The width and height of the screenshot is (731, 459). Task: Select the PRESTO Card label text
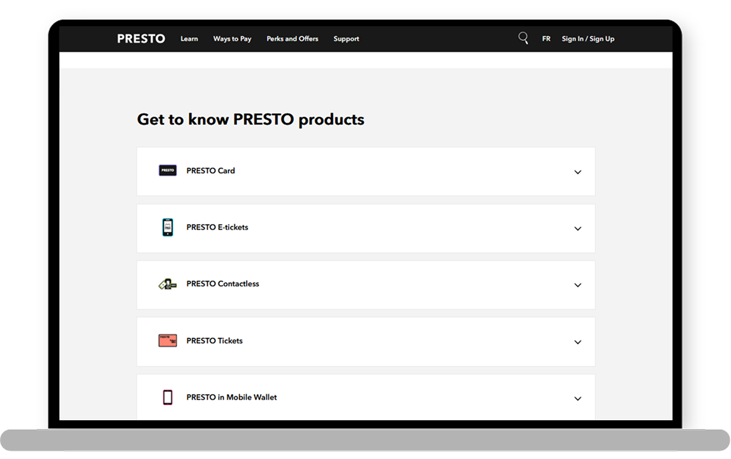[x=211, y=171]
